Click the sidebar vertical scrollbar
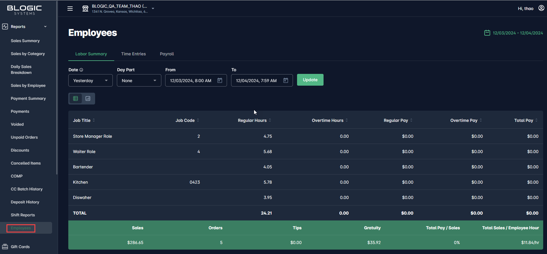547x254 pixels. pyautogui.click(x=57, y=88)
